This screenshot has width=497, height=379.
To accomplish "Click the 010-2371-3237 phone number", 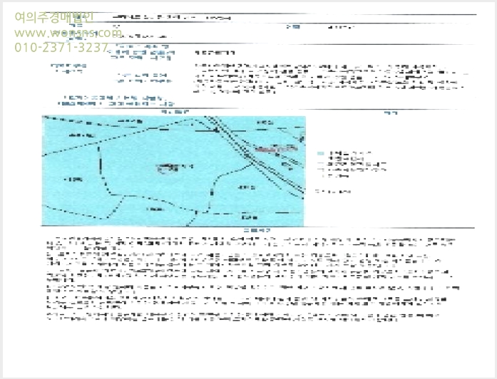I will 61,48.
